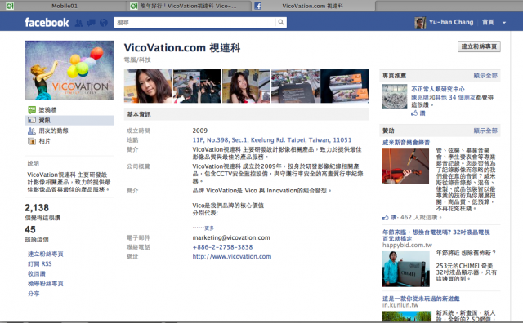Screen dimensions: 523x323
Task: Select 資訊 info in sidebar
Action: pos(45,120)
